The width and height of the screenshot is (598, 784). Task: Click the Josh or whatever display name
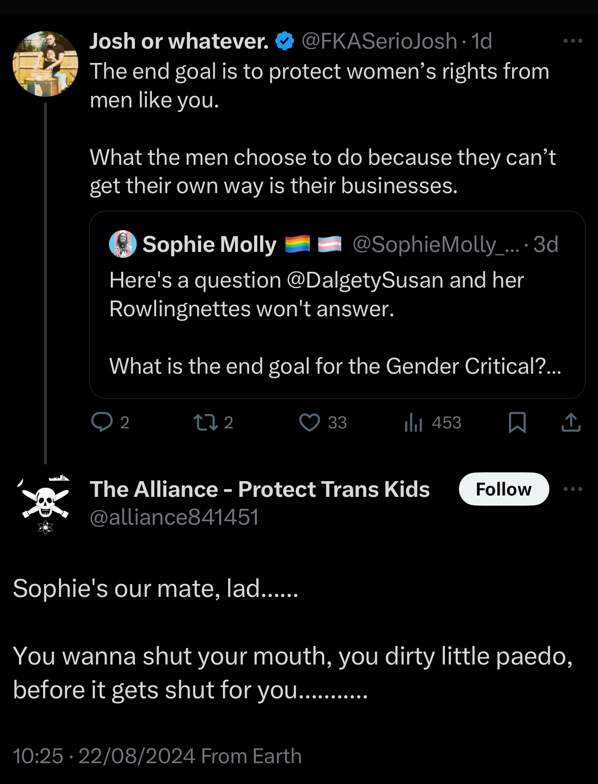pyautogui.click(x=179, y=41)
